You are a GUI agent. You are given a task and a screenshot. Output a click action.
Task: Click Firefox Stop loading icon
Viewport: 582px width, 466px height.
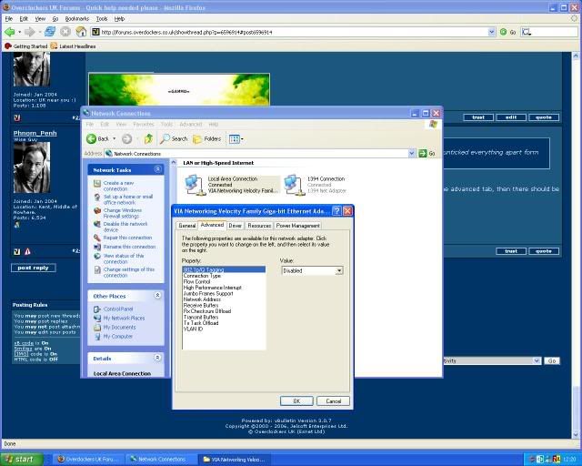65,32
